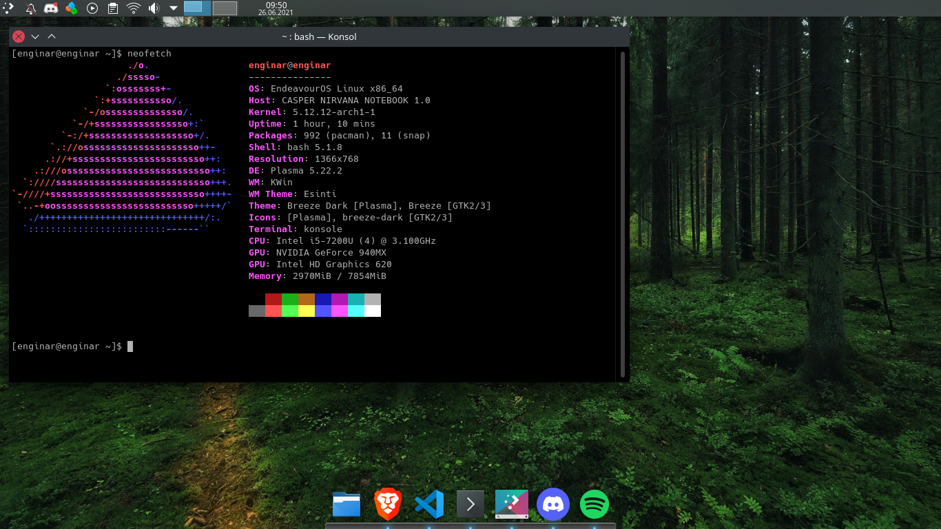Expand hidden system tray icons arrow
The width and height of the screenshot is (941, 529).
coord(174,8)
